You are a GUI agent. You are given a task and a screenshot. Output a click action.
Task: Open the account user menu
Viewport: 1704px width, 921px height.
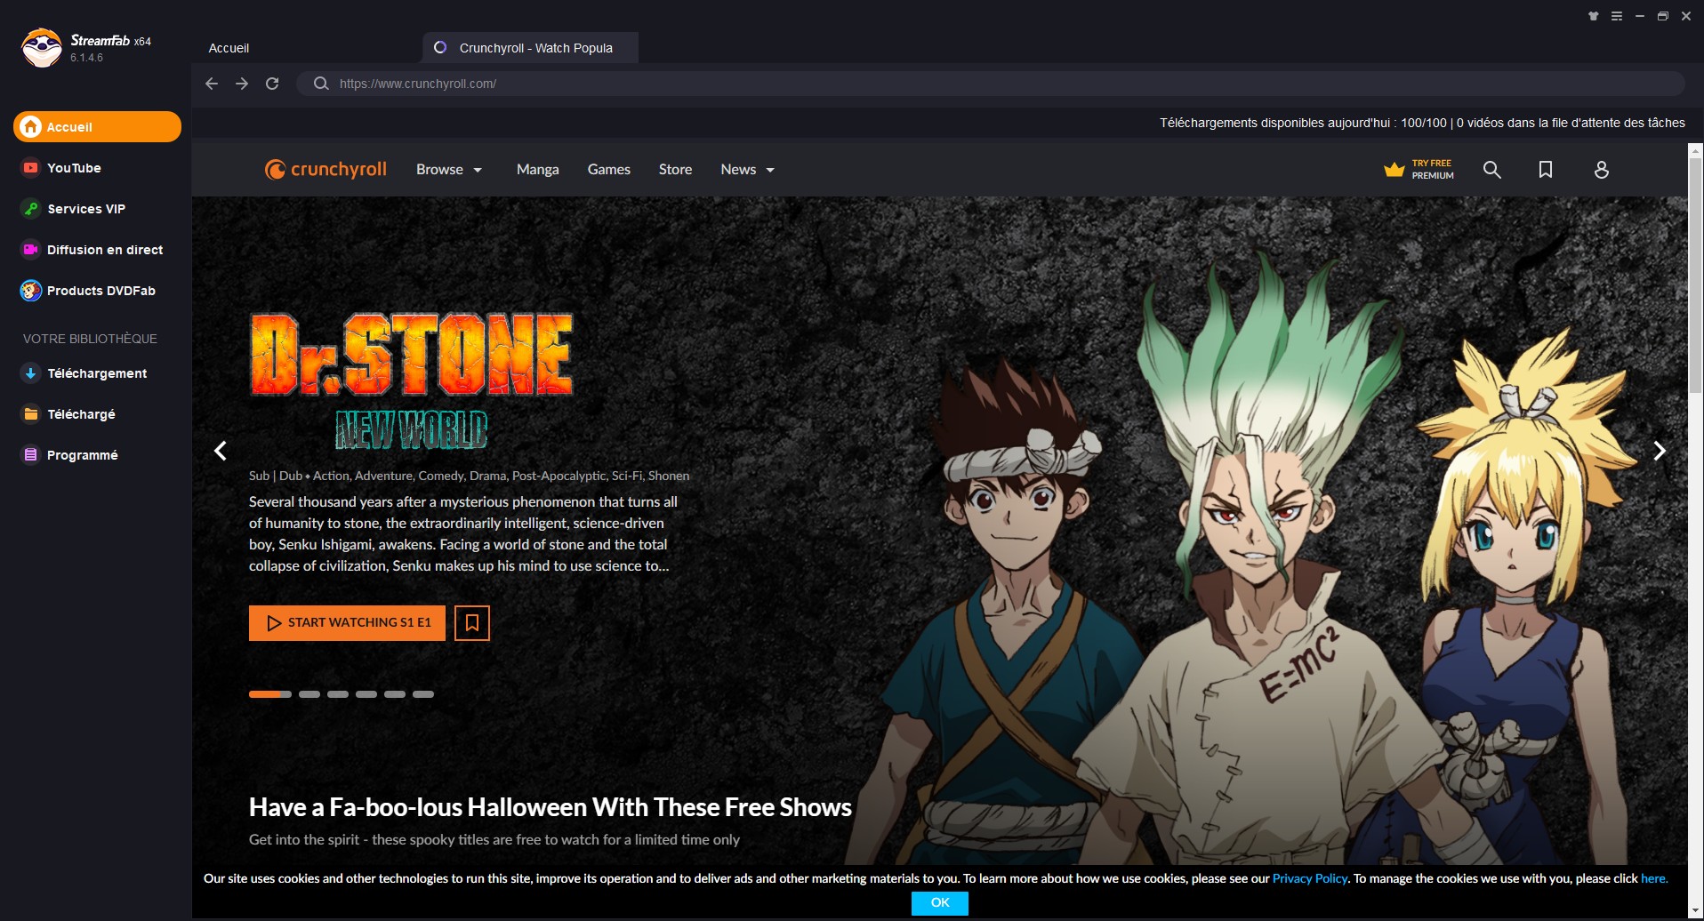pos(1601,169)
